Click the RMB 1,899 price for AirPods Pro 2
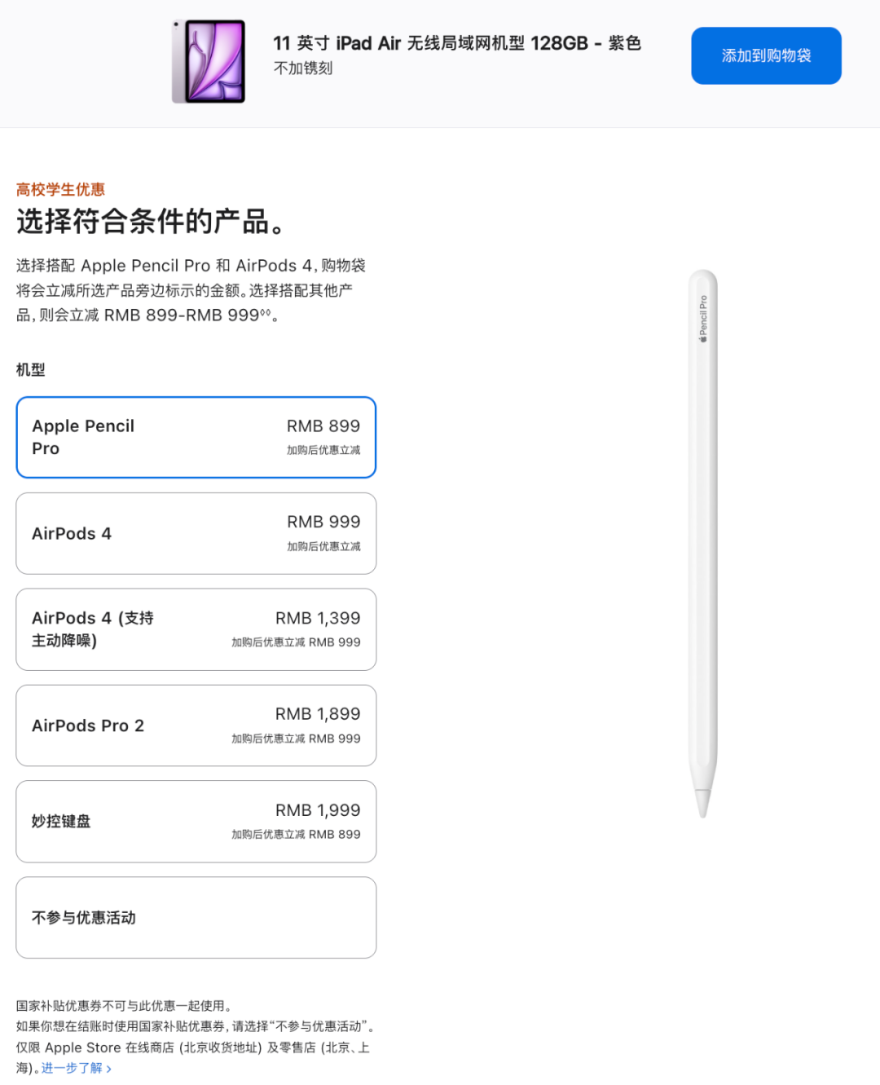The height and width of the screenshot is (1085, 880). [318, 714]
